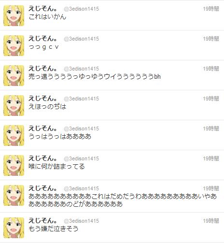Click 19時間 timestamp of 売っ遇うううう tweet
Image resolution: width=224 pixels, height=243 pixels.
pyautogui.click(x=211, y=69)
